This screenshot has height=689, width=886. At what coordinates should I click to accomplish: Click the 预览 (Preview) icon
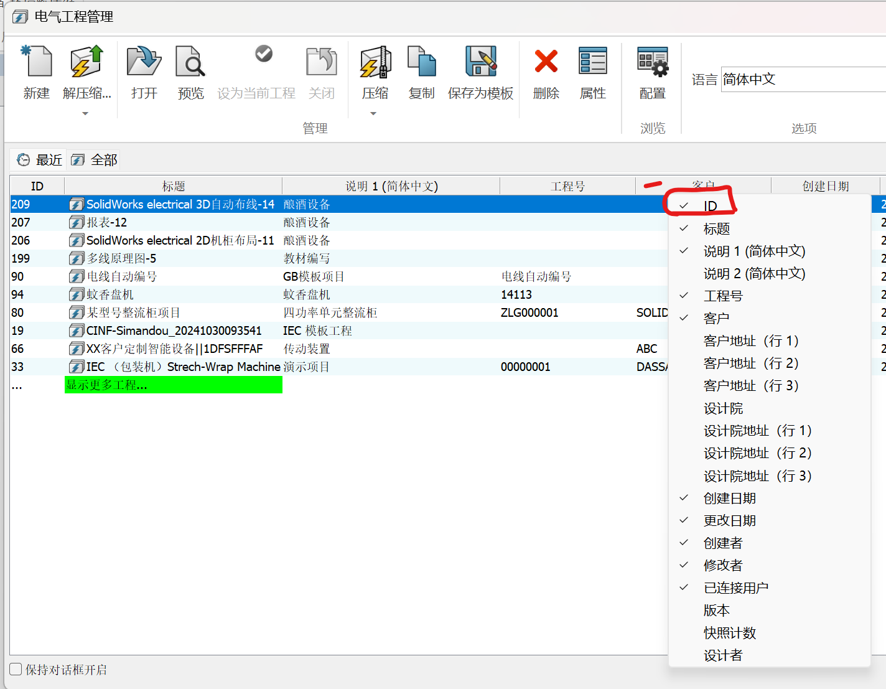[190, 63]
